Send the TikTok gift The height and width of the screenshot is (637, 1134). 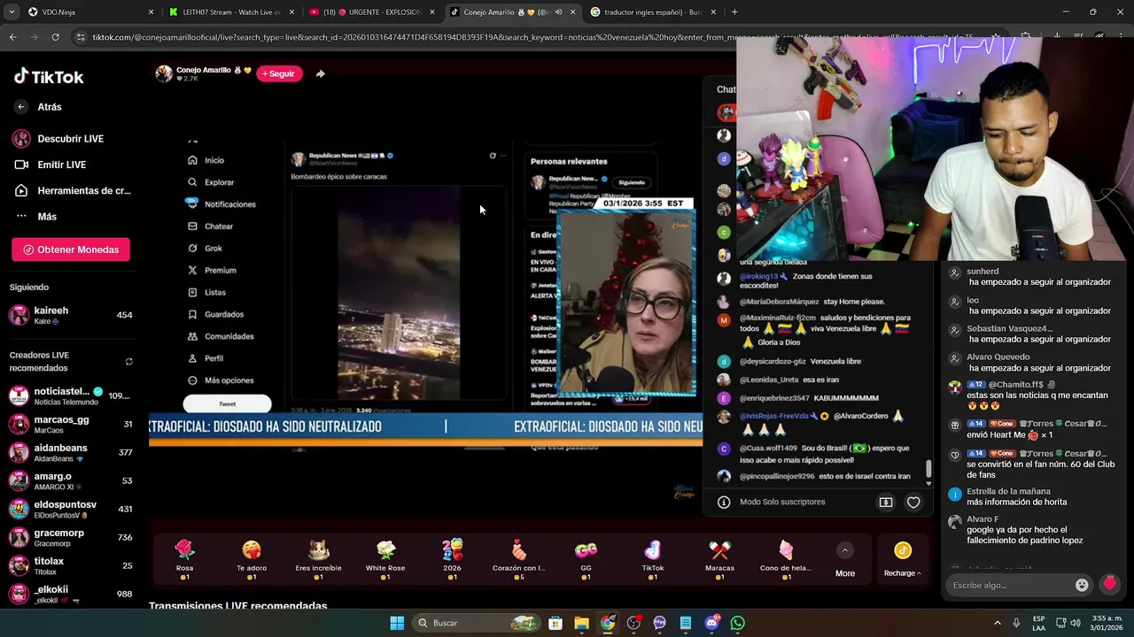653,559
